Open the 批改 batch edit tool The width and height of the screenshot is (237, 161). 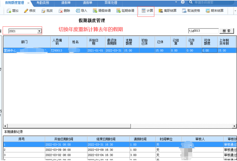point(44,11)
